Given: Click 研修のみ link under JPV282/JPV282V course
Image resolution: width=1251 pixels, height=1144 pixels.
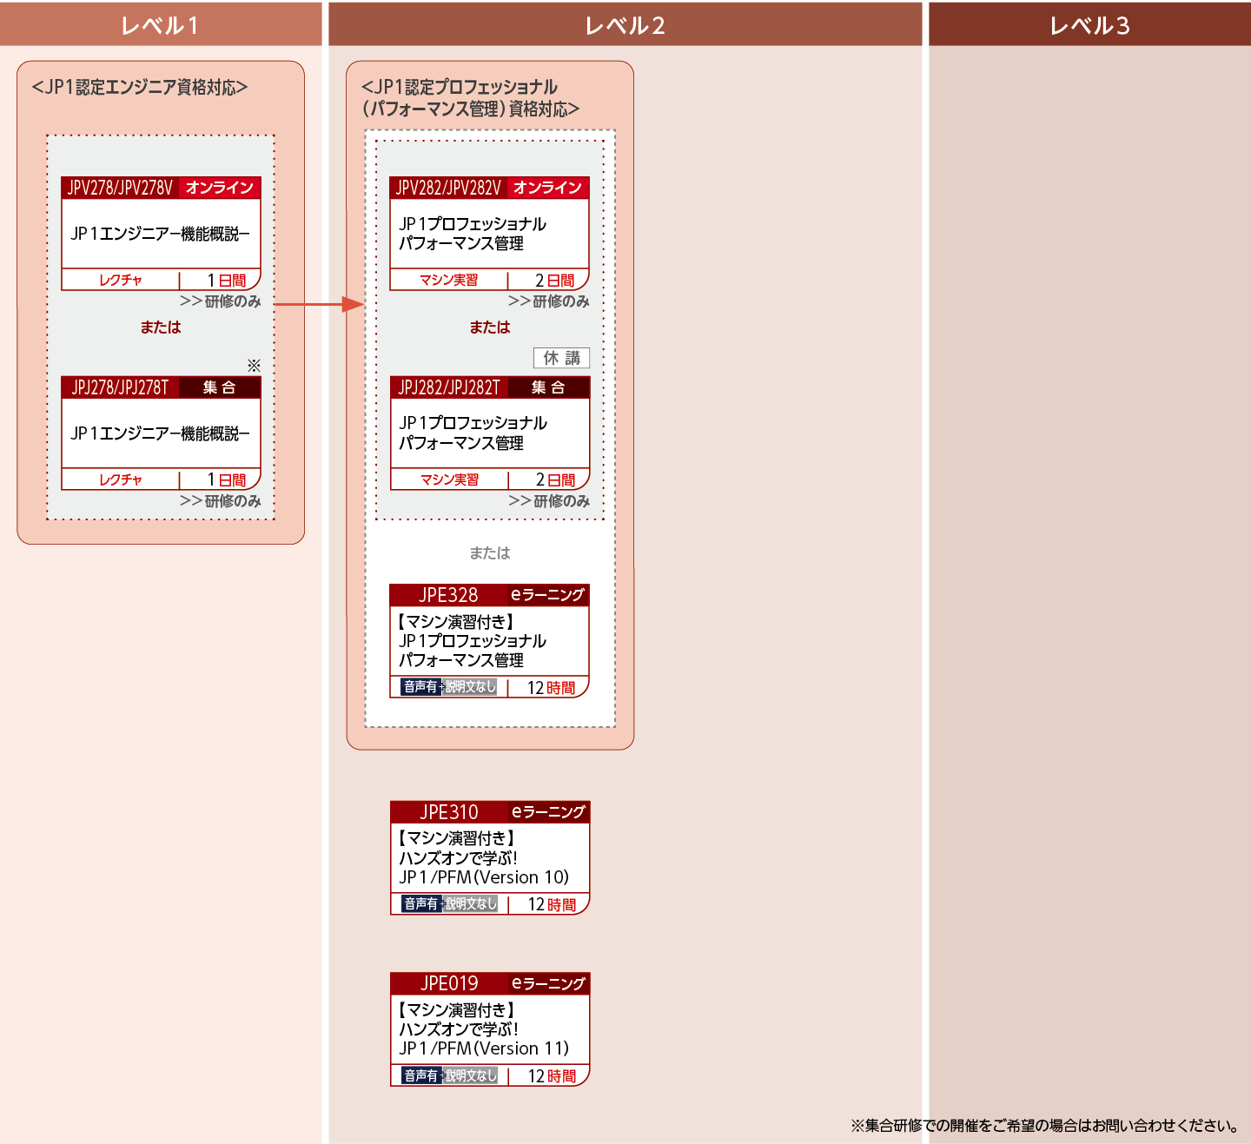Looking at the screenshot, I should pyautogui.click(x=549, y=301).
